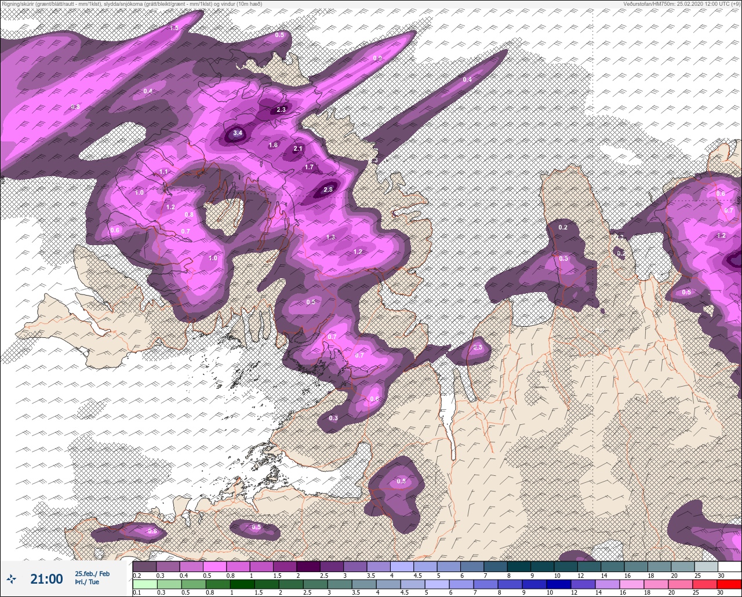Click the 3.4 precipitation maximum label
Viewport: 742px width, 597px height.
click(238, 133)
